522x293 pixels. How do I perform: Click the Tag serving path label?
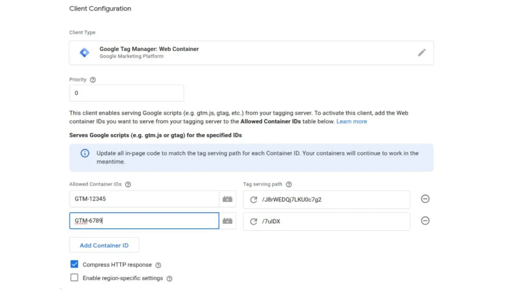pyautogui.click(x=263, y=184)
